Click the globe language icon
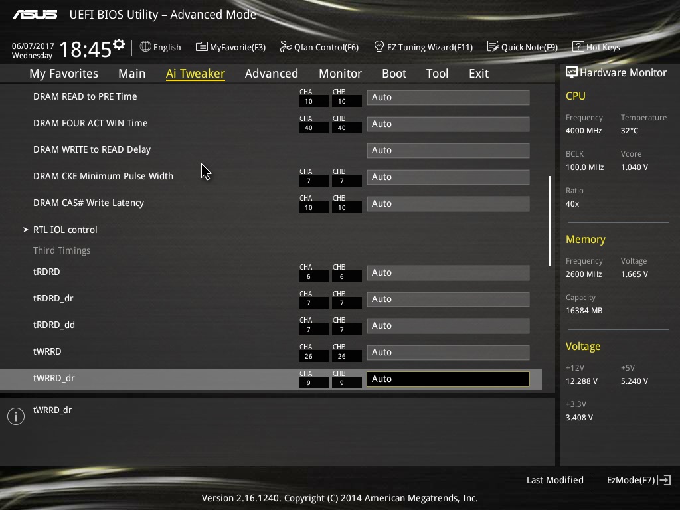Viewport: 680px width, 510px height. click(145, 46)
